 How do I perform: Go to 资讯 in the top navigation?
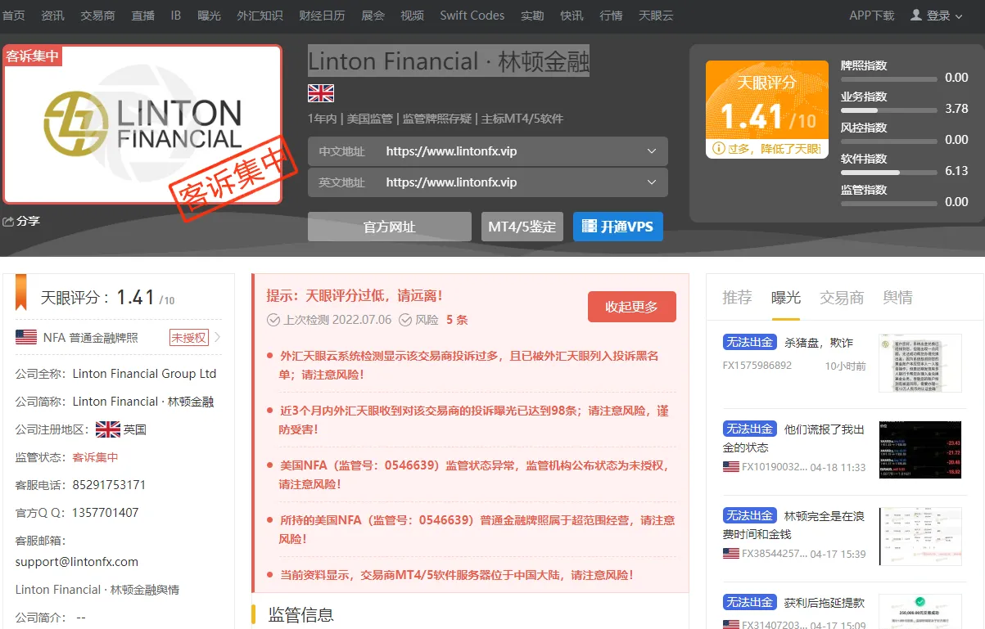point(53,16)
